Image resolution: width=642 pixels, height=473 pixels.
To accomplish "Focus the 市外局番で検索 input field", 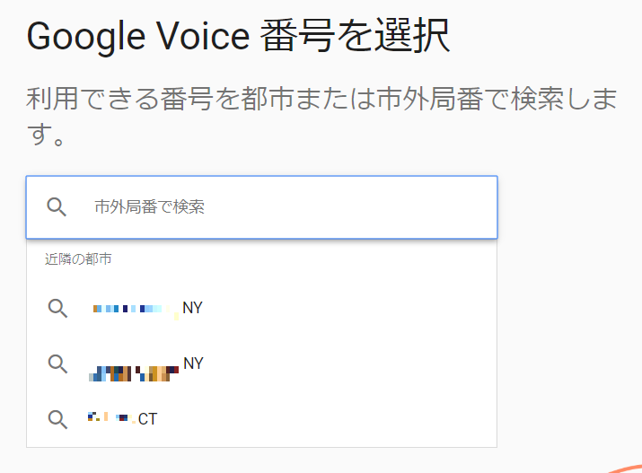I will click(x=261, y=207).
